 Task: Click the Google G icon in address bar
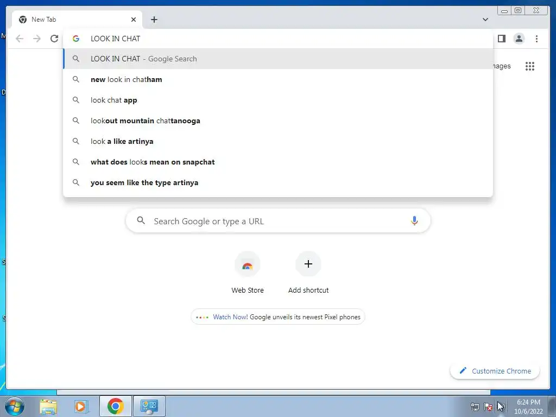(x=76, y=39)
